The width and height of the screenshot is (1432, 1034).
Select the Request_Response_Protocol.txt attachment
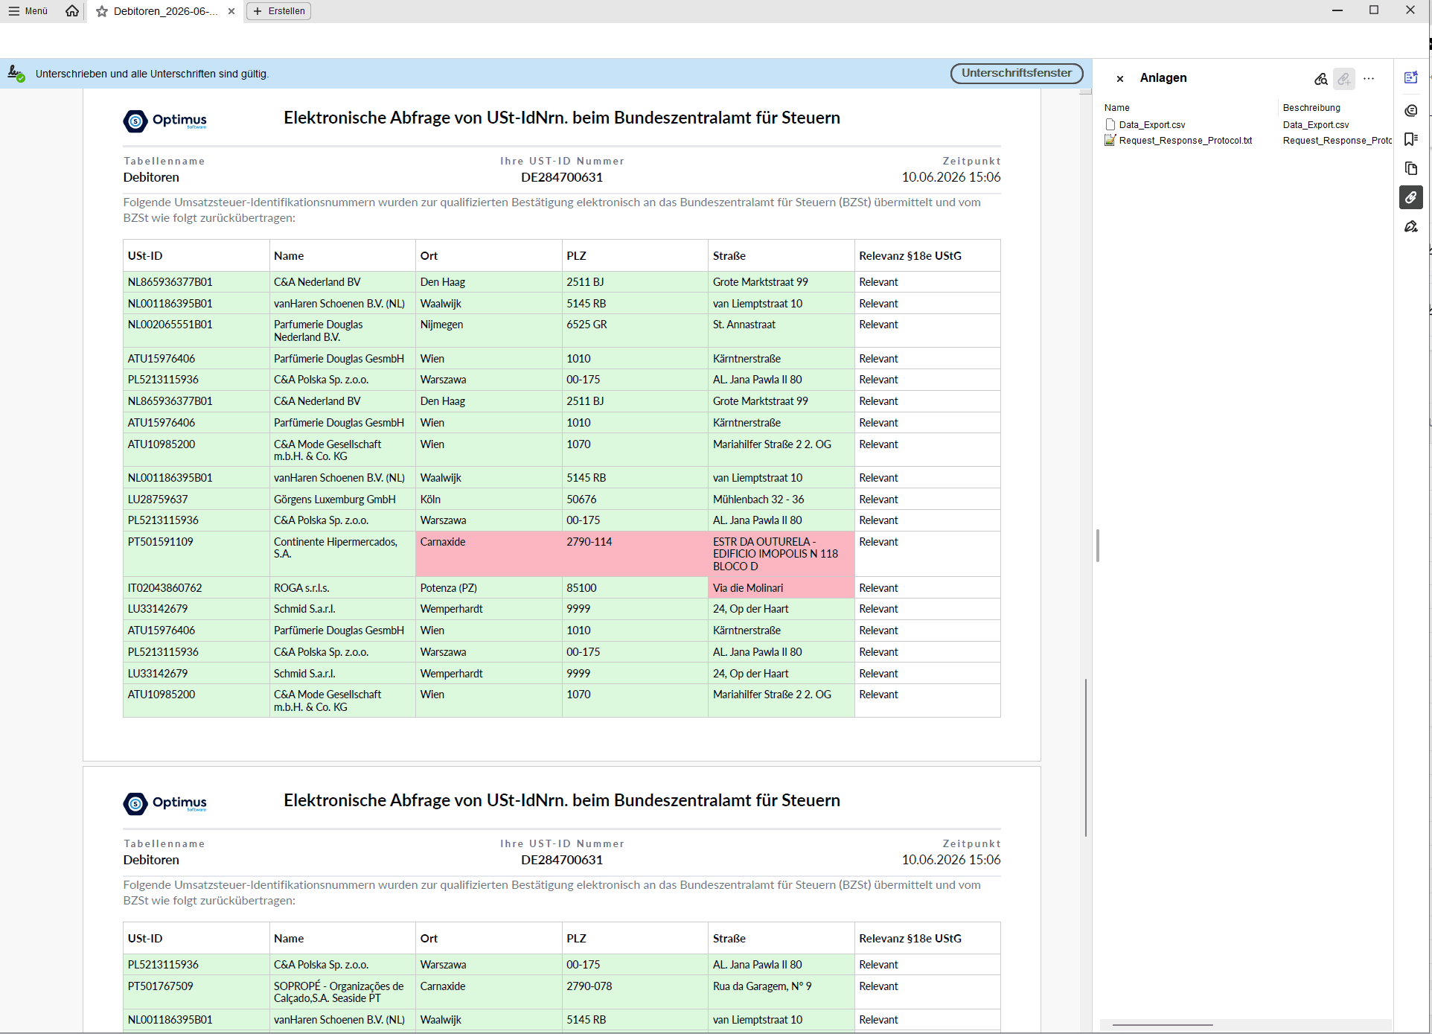[1186, 141]
